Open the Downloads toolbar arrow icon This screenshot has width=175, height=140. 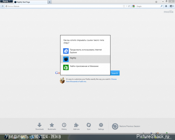(166, 6)
